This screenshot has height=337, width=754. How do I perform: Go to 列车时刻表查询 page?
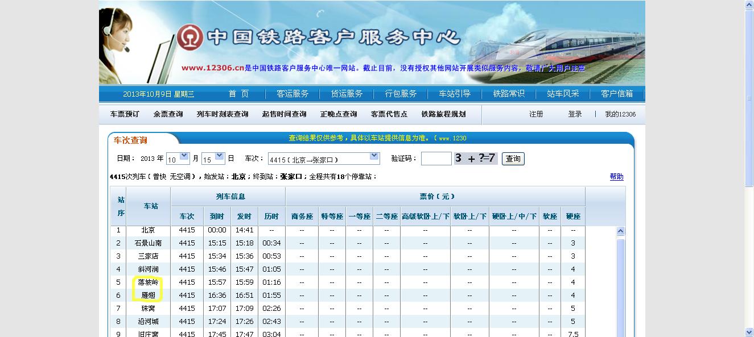point(223,114)
